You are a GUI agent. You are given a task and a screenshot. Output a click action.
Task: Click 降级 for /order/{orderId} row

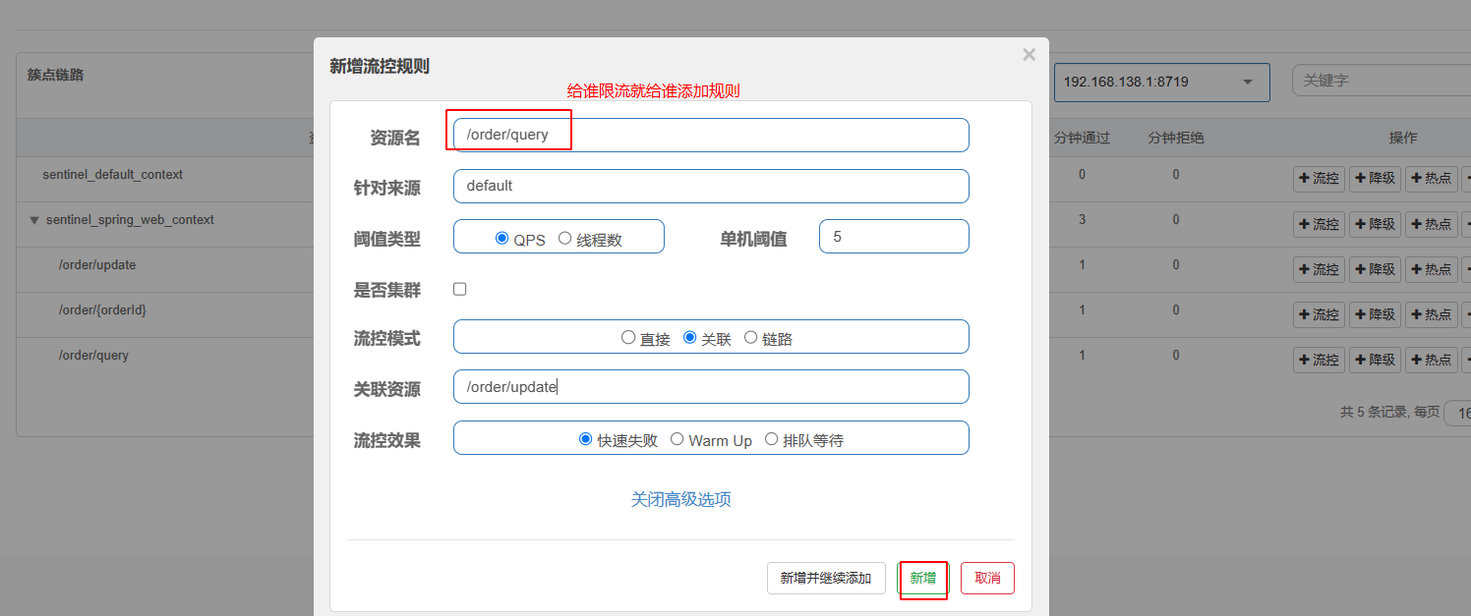point(1375,314)
